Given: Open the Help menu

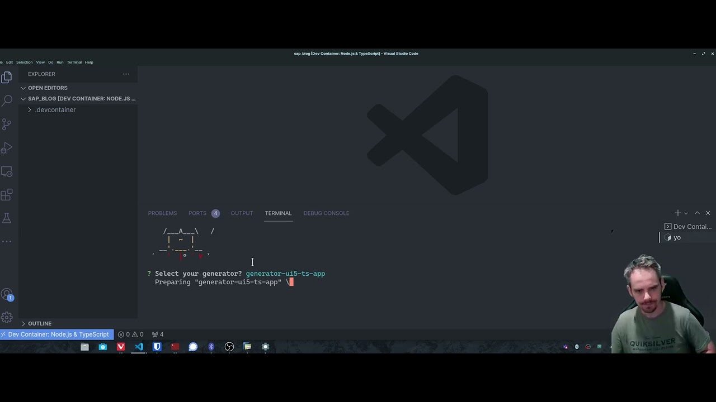Looking at the screenshot, I should (x=89, y=62).
